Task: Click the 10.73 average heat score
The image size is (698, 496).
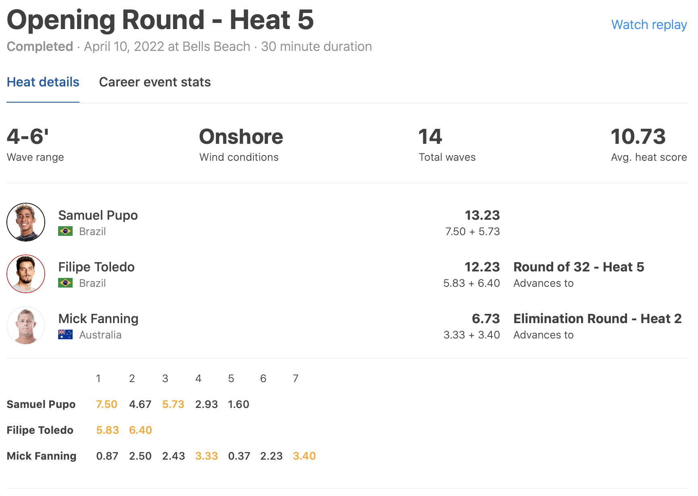Action: (x=638, y=137)
